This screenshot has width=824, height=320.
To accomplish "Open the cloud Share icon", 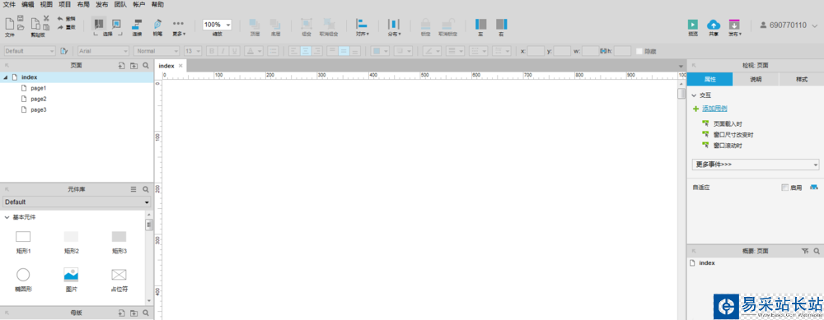I will [713, 24].
